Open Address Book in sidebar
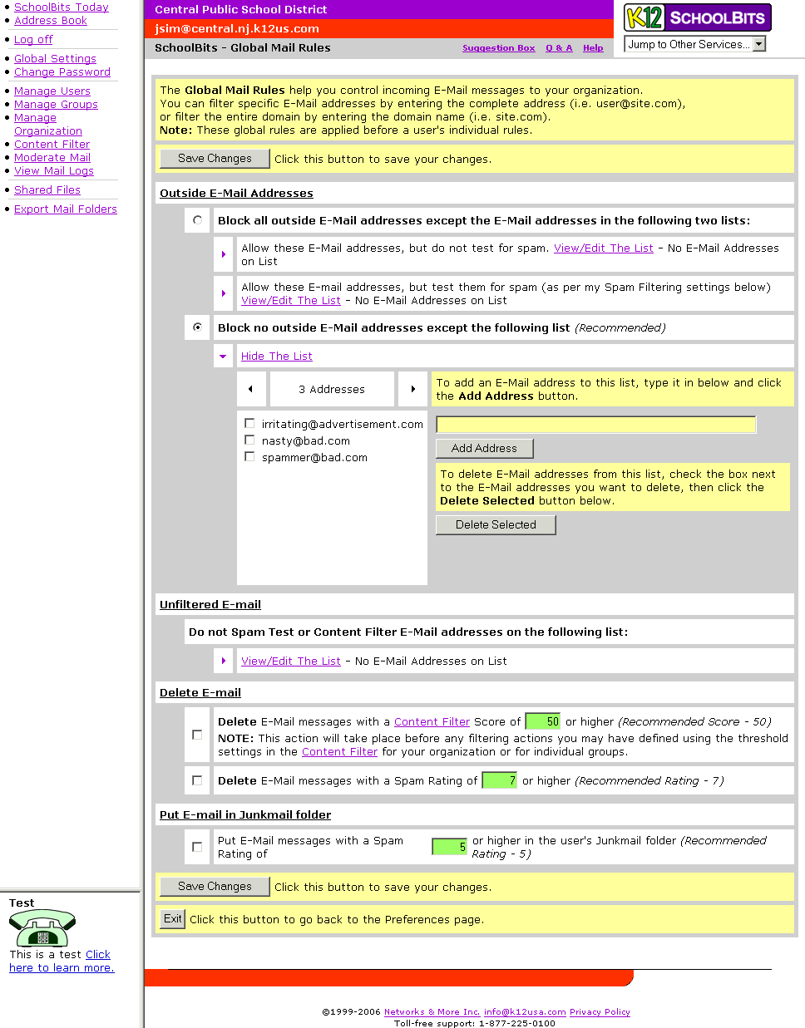The image size is (805, 1028). [x=51, y=20]
